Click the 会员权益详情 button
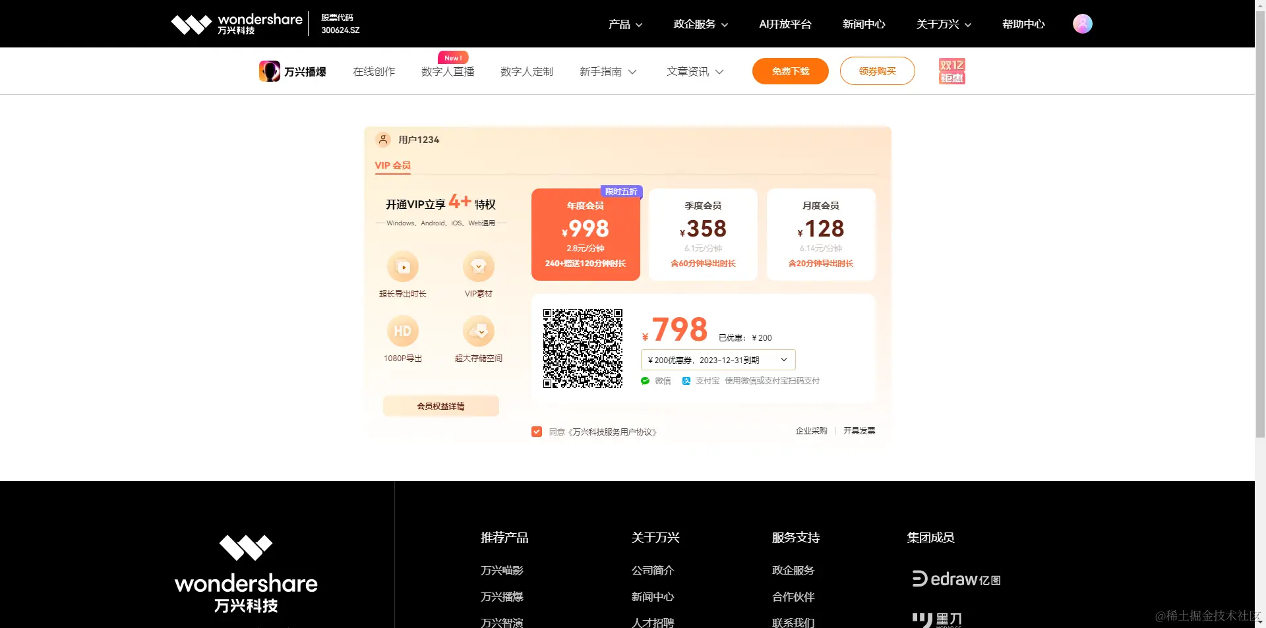 point(440,406)
